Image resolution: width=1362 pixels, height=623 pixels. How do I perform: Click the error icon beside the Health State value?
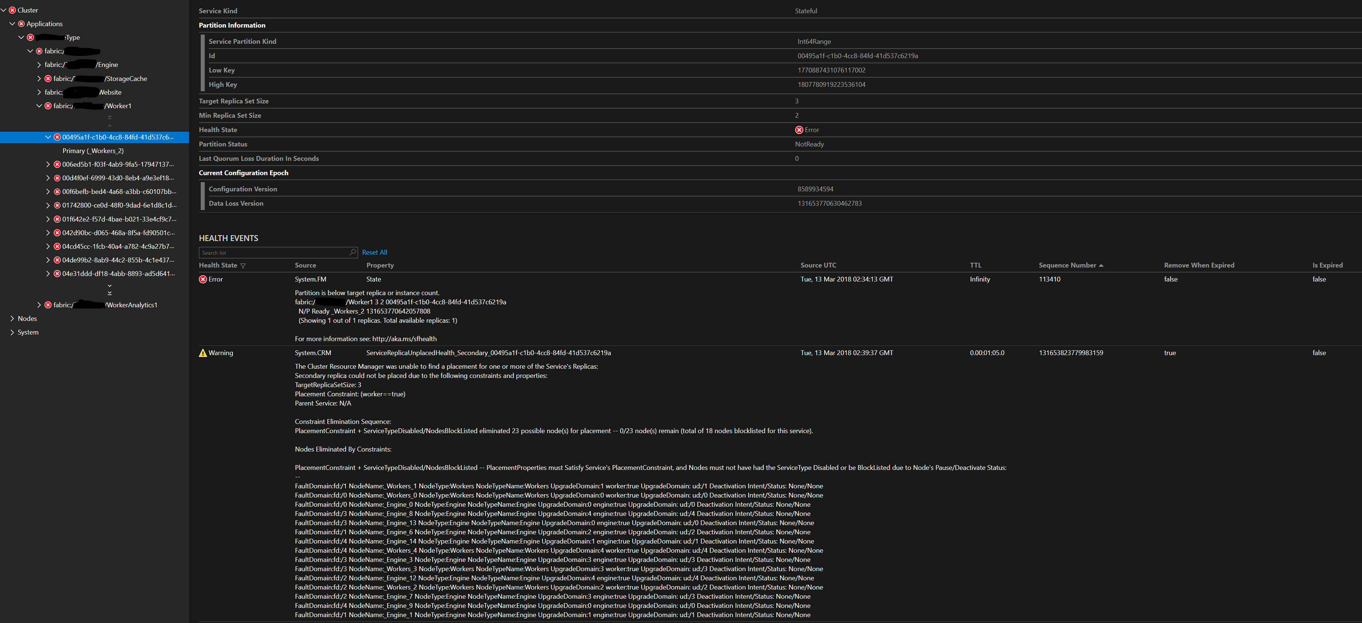click(799, 130)
